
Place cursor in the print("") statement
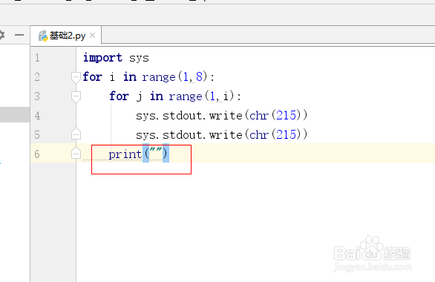coord(138,154)
